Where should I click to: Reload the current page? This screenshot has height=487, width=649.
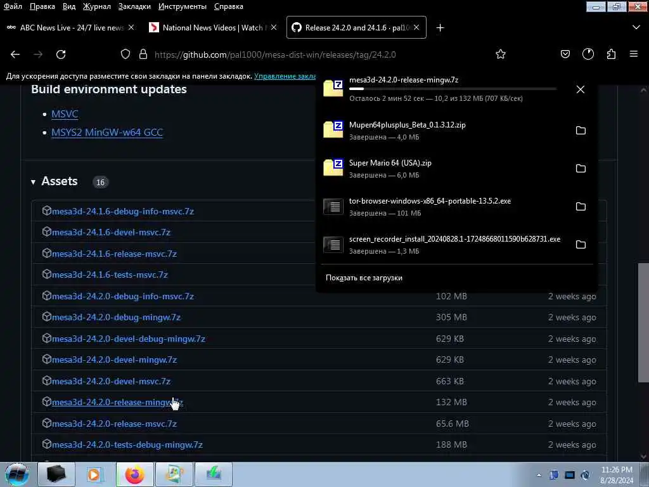pos(61,55)
